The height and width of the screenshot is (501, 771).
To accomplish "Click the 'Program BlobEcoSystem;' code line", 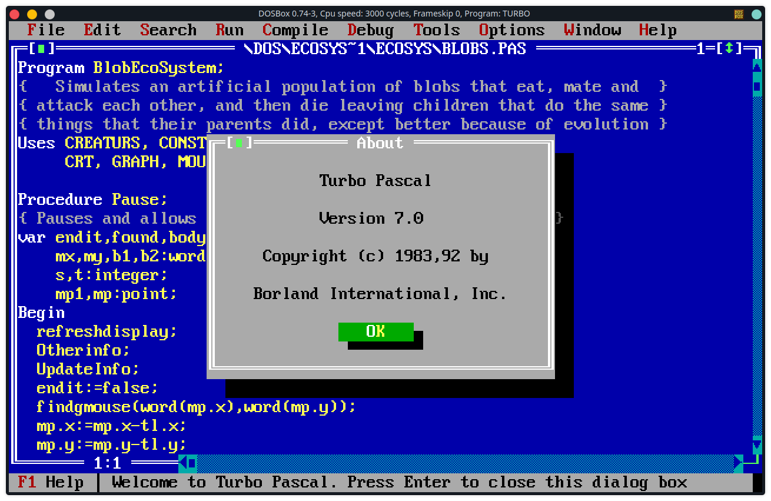I will coord(121,68).
